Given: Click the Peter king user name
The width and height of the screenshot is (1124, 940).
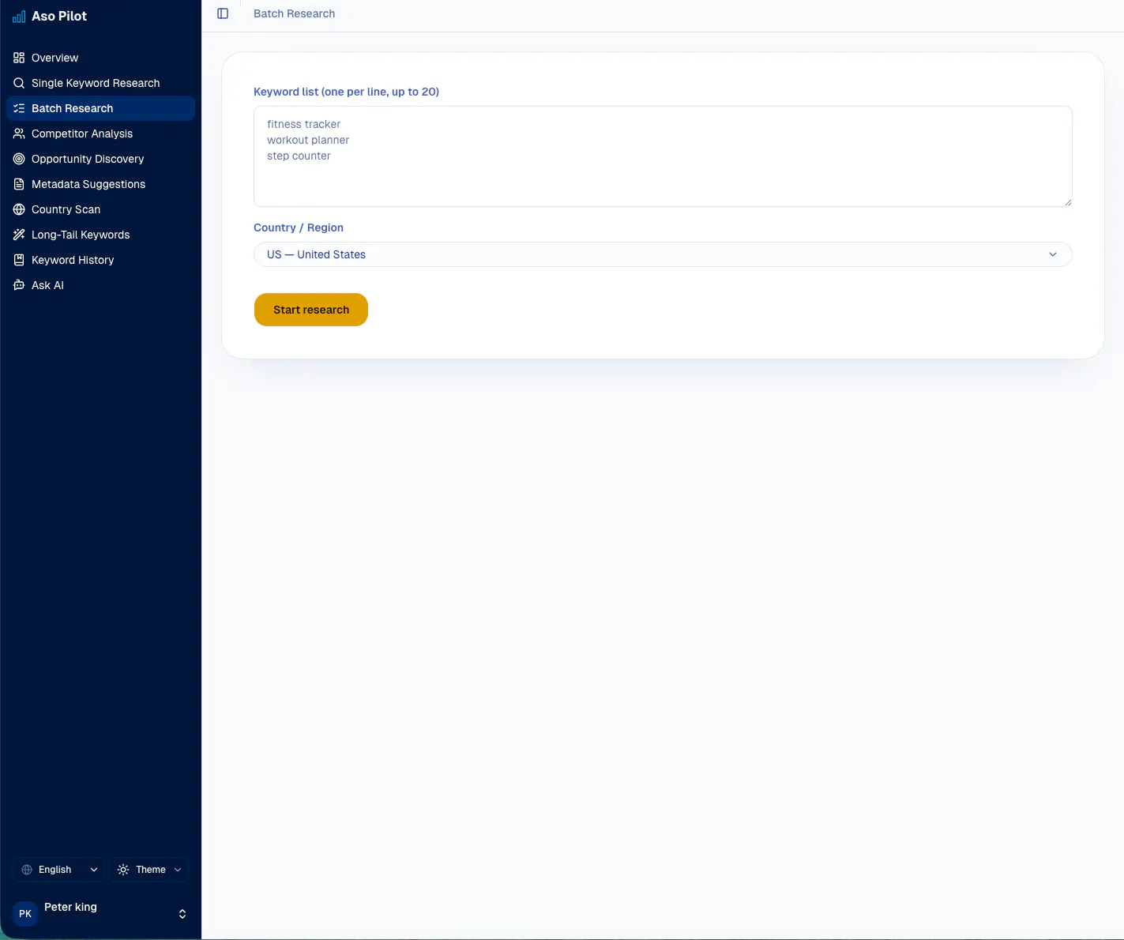Looking at the screenshot, I should [x=70, y=907].
